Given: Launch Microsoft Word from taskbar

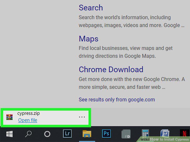Looking at the screenshot, I should click(x=165, y=134).
